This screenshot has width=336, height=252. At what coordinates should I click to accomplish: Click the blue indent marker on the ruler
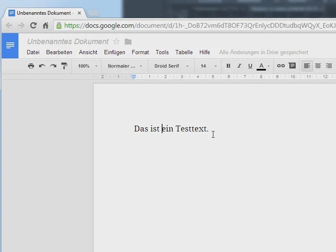(134, 77)
